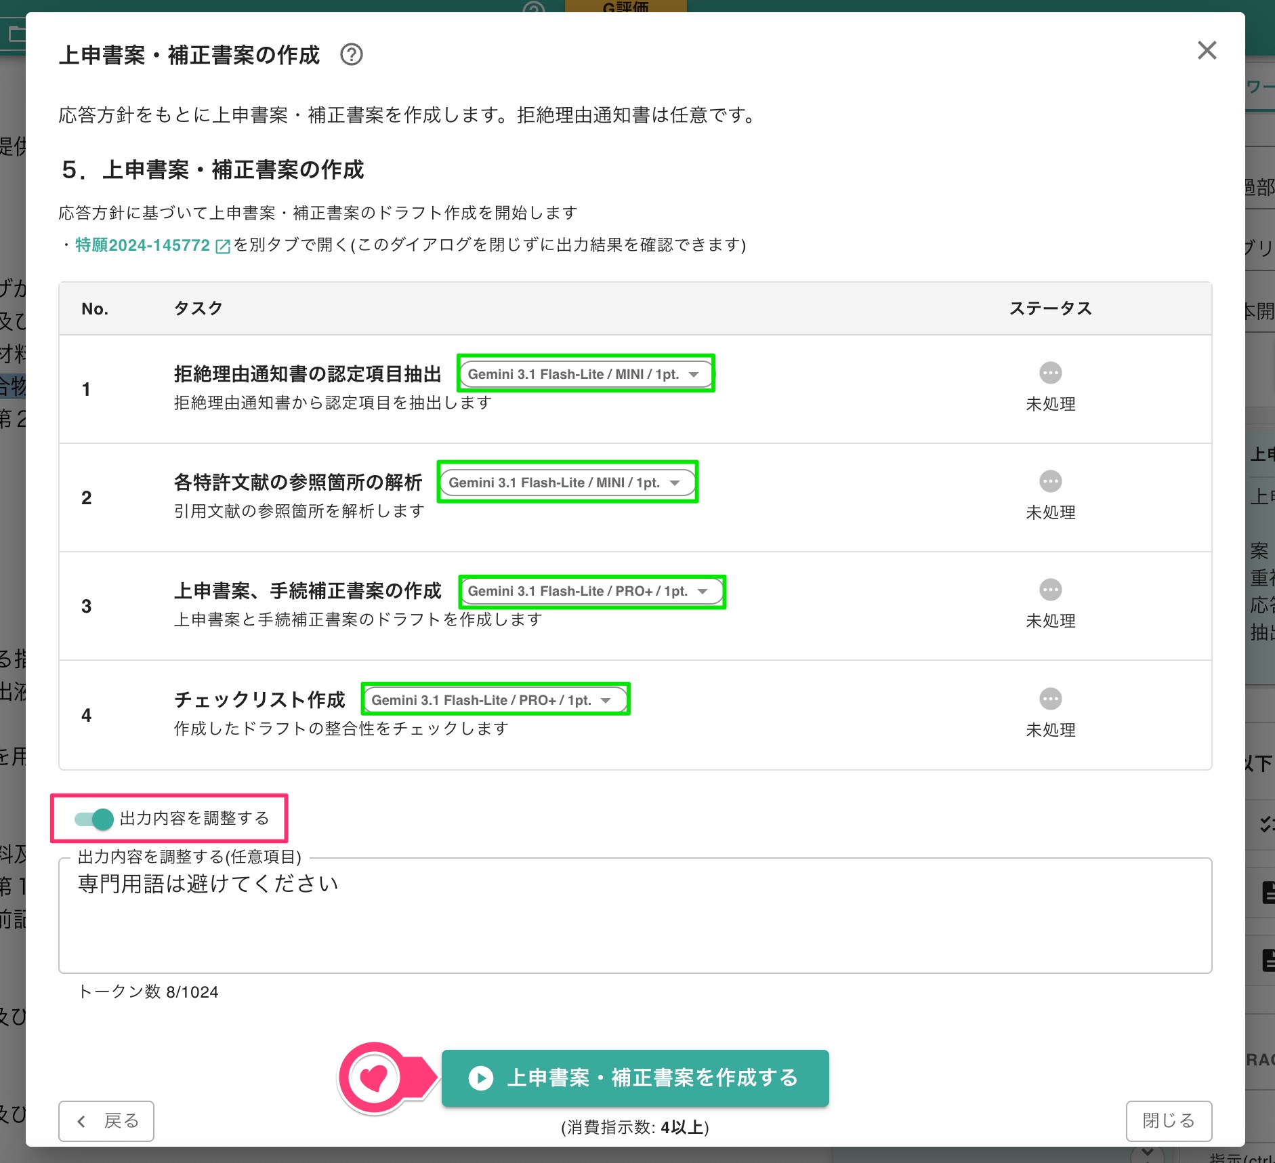This screenshot has height=1163, width=1275.
Task: Open model dropdown for チェックリスト作成
Action: click(495, 700)
